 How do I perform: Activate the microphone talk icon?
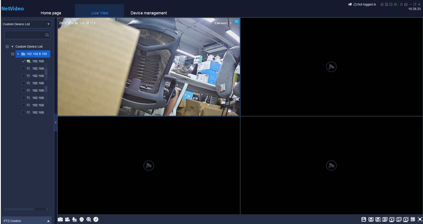74,219
